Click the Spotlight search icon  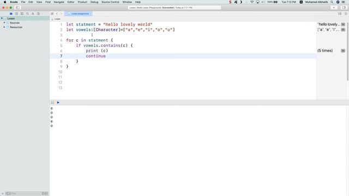pos(332,2)
